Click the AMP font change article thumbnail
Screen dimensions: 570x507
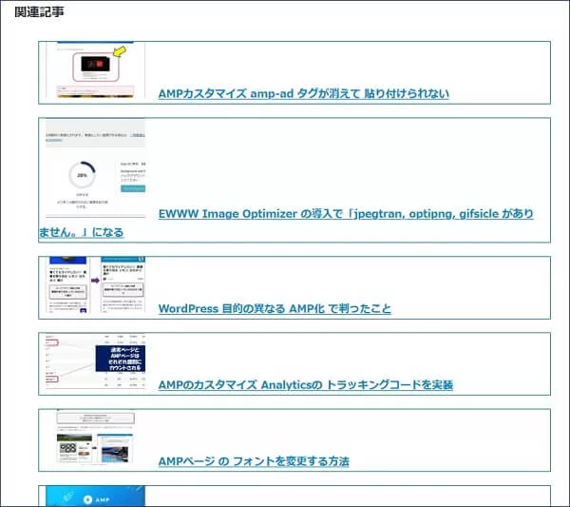tap(95, 438)
